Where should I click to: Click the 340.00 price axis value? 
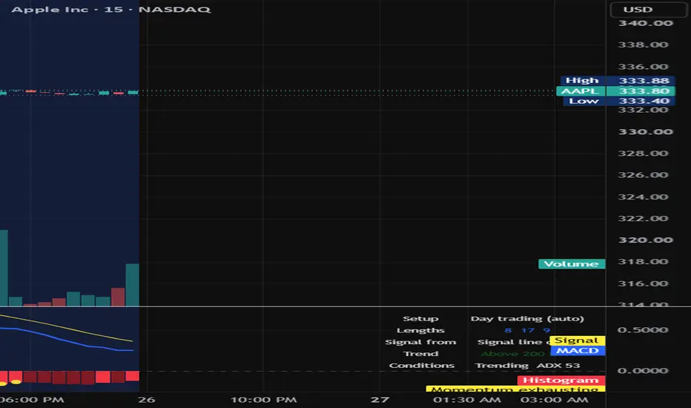point(646,23)
